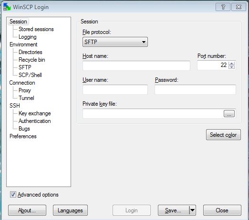249x220 pixels.
Task: Click into the Password field
Action: [195, 89]
